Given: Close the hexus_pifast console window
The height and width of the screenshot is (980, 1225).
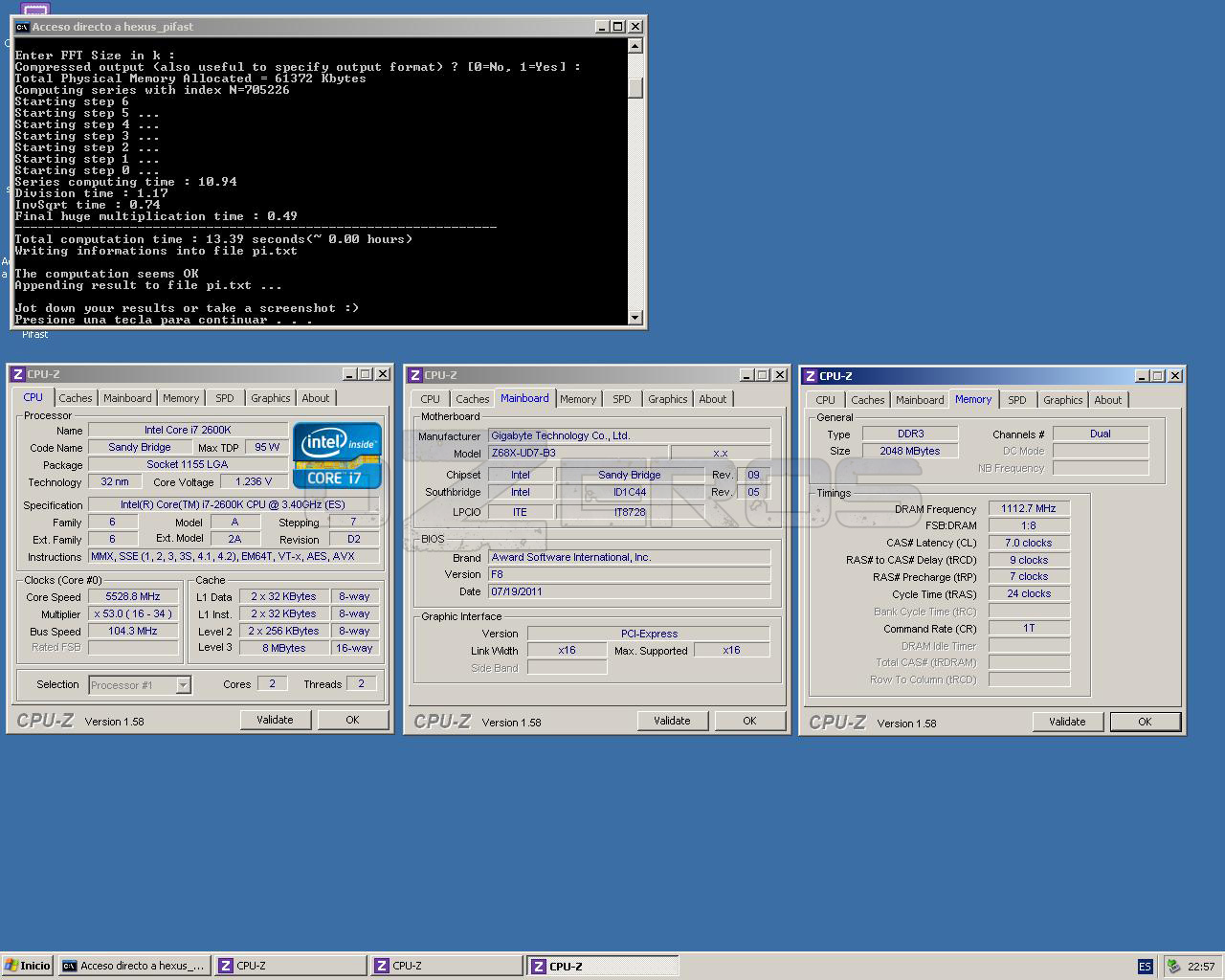Looking at the screenshot, I should (635, 27).
